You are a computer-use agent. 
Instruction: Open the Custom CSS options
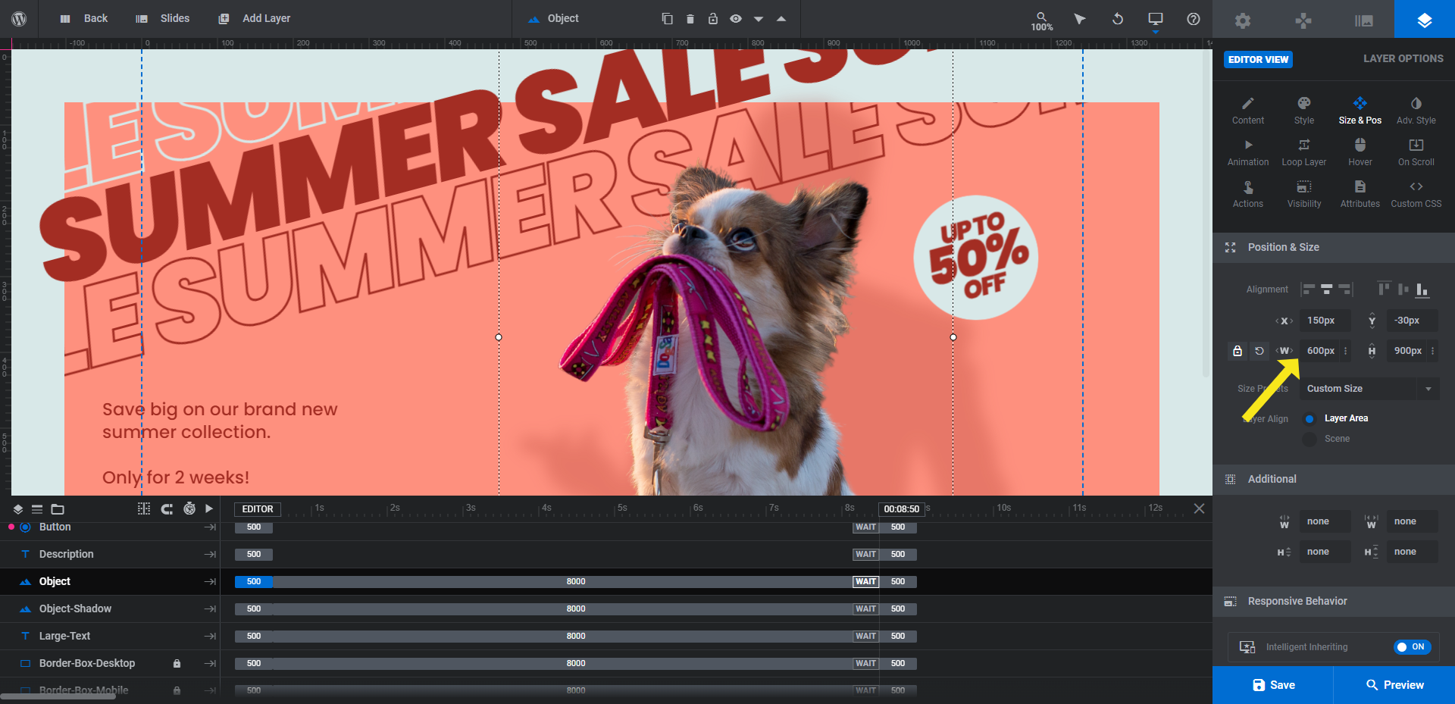(1416, 194)
